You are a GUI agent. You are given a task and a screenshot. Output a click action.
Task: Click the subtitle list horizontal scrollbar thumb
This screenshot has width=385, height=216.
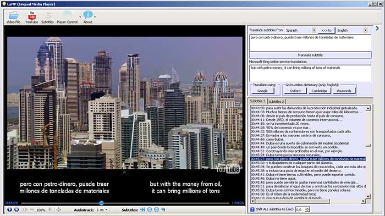click(x=292, y=201)
